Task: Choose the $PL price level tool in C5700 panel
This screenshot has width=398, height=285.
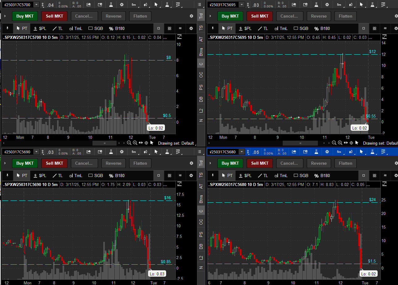Action: click(x=40, y=28)
